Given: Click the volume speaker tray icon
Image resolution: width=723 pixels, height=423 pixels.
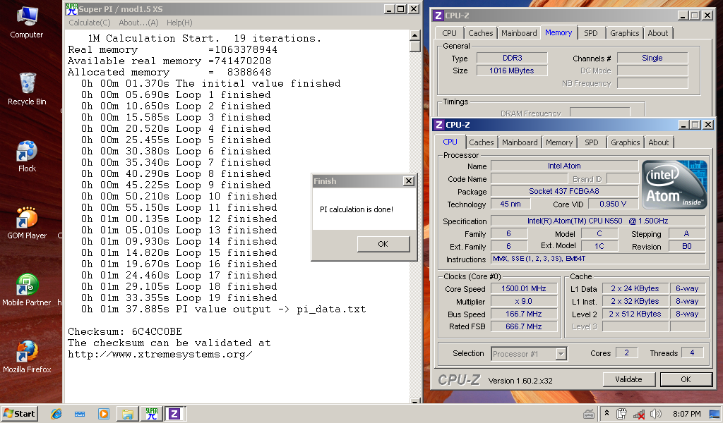Looking at the screenshot, I should point(656,414).
